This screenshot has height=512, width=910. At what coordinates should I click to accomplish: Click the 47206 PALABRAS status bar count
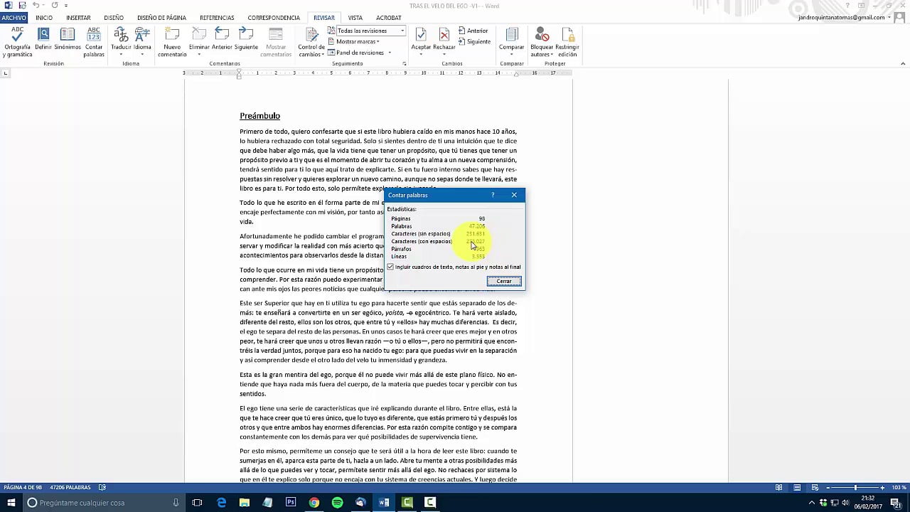[x=69, y=488]
